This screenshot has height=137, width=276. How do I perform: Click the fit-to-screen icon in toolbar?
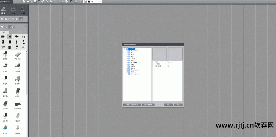coord(67,2)
